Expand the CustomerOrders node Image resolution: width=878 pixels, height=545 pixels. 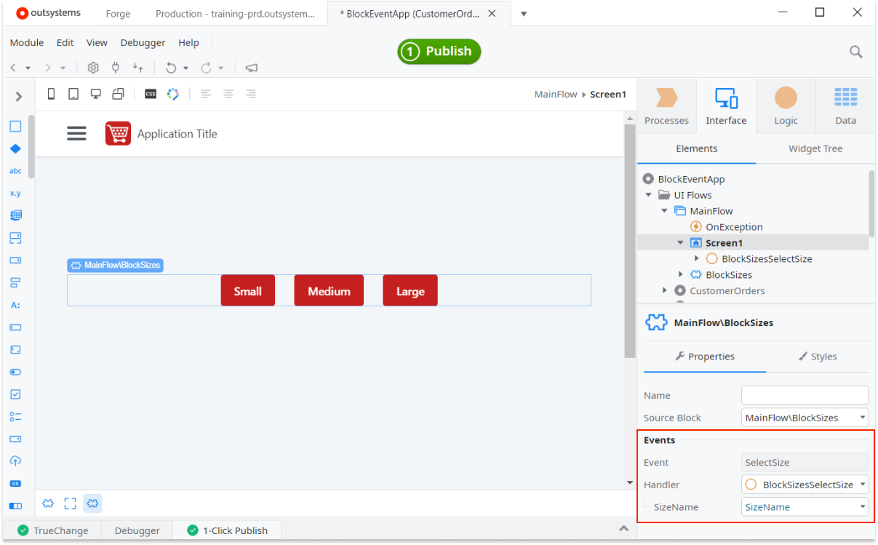[x=665, y=291]
